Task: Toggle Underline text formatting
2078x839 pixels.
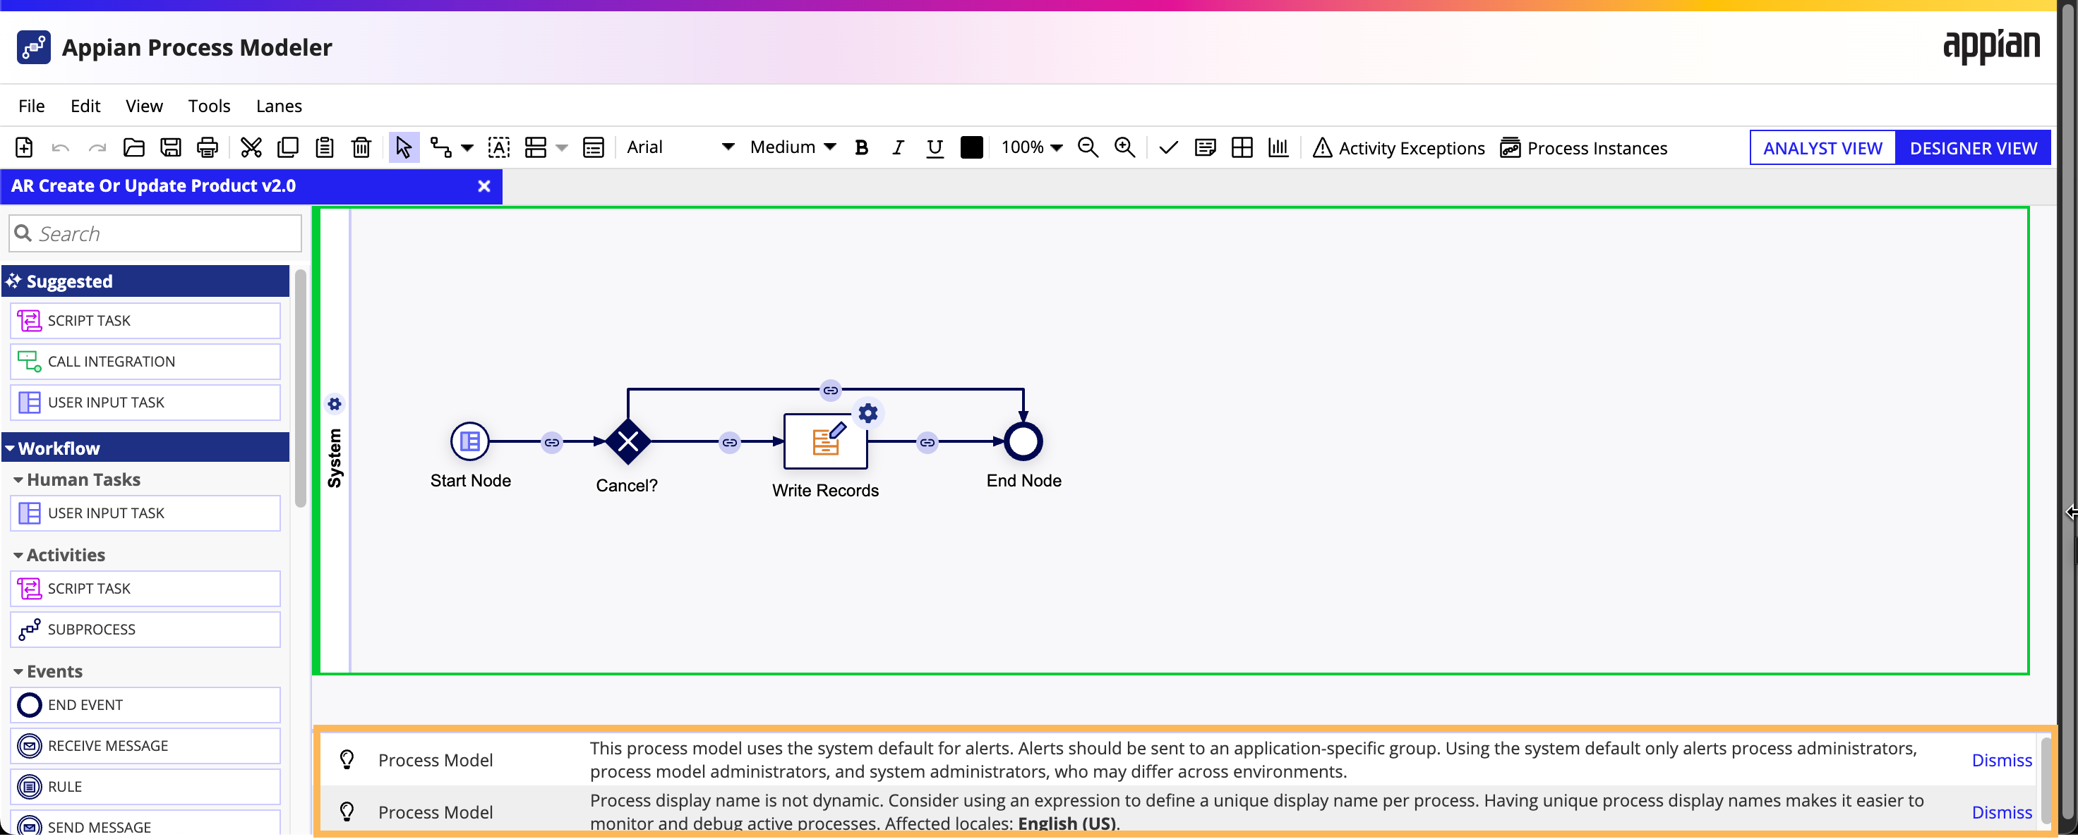Action: 934,148
